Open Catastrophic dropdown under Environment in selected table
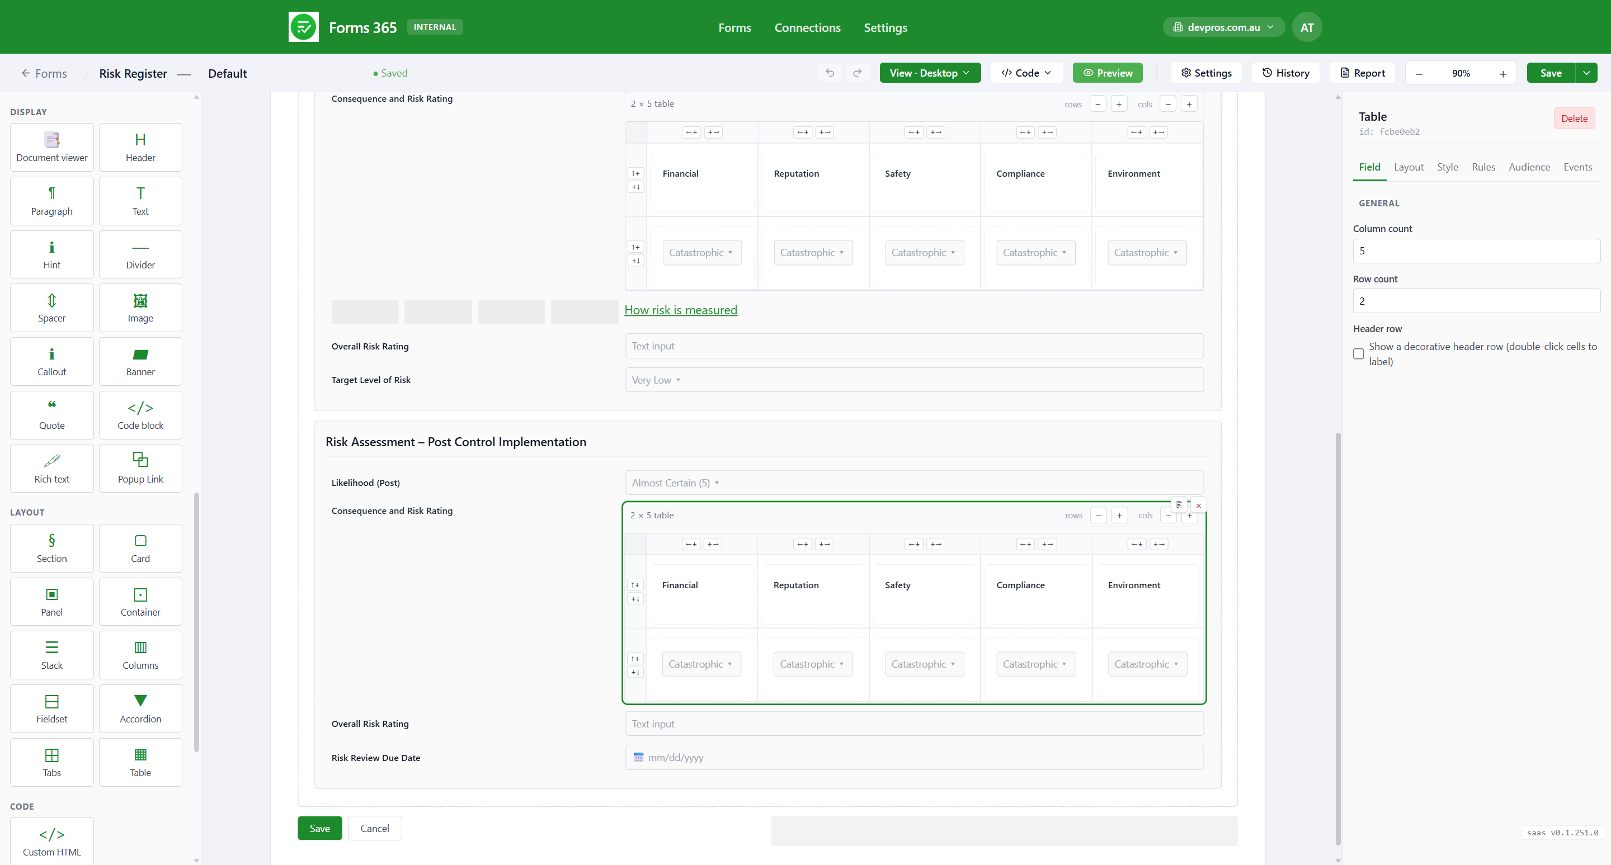The image size is (1611, 865). point(1148,664)
